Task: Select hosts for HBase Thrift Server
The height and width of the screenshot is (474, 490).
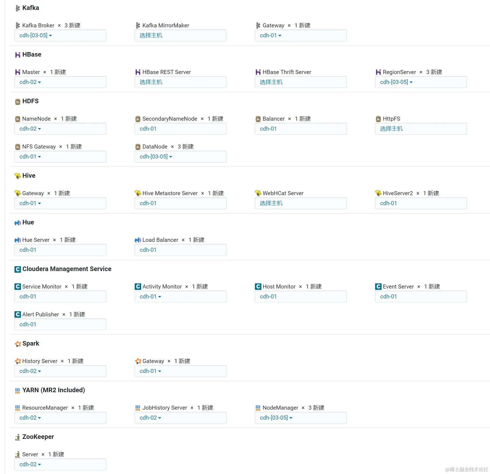Action: coord(301,82)
